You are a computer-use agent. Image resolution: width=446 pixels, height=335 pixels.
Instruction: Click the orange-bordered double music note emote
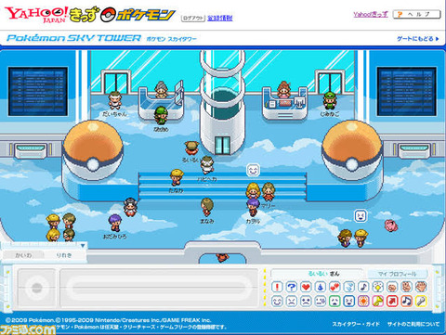(407, 301)
